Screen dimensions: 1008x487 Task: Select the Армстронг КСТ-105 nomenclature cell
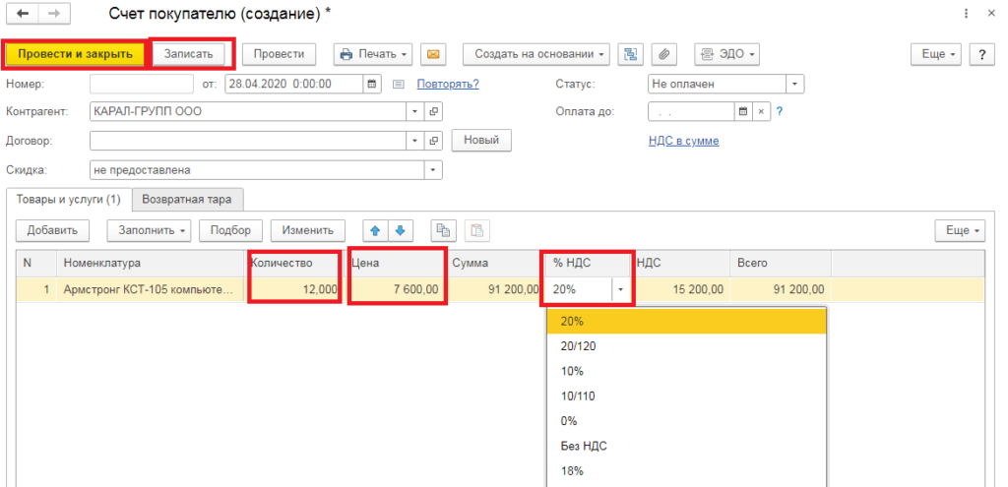coord(151,290)
